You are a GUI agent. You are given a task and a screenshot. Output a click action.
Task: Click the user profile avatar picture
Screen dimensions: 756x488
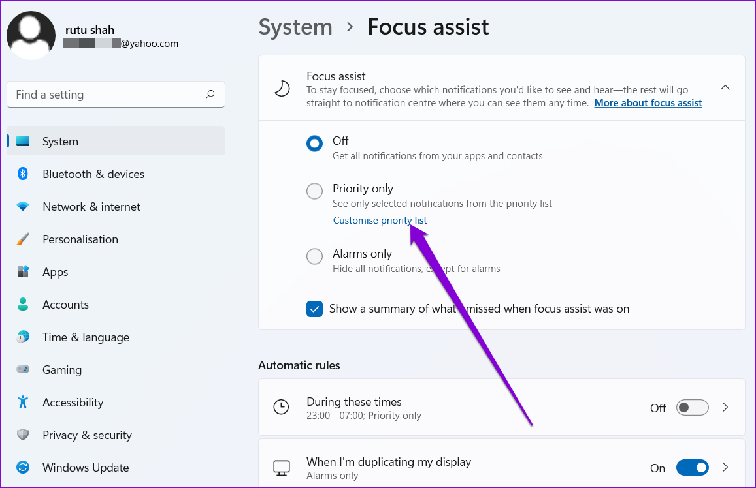pos(31,35)
